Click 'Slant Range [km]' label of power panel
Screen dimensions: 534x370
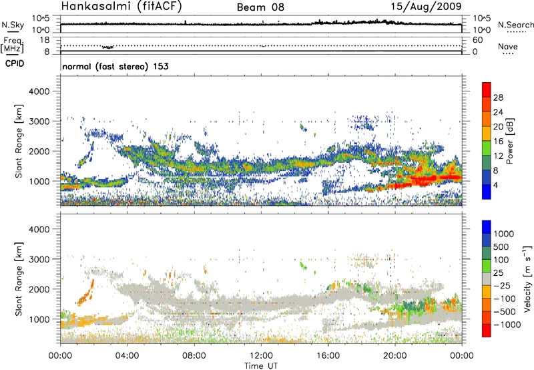[x=19, y=141]
